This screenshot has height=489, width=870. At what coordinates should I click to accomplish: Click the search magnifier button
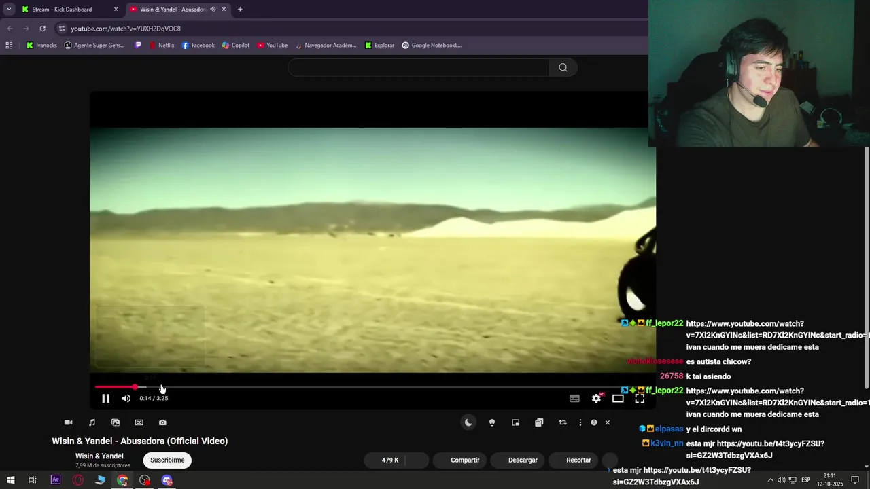tap(563, 67)
